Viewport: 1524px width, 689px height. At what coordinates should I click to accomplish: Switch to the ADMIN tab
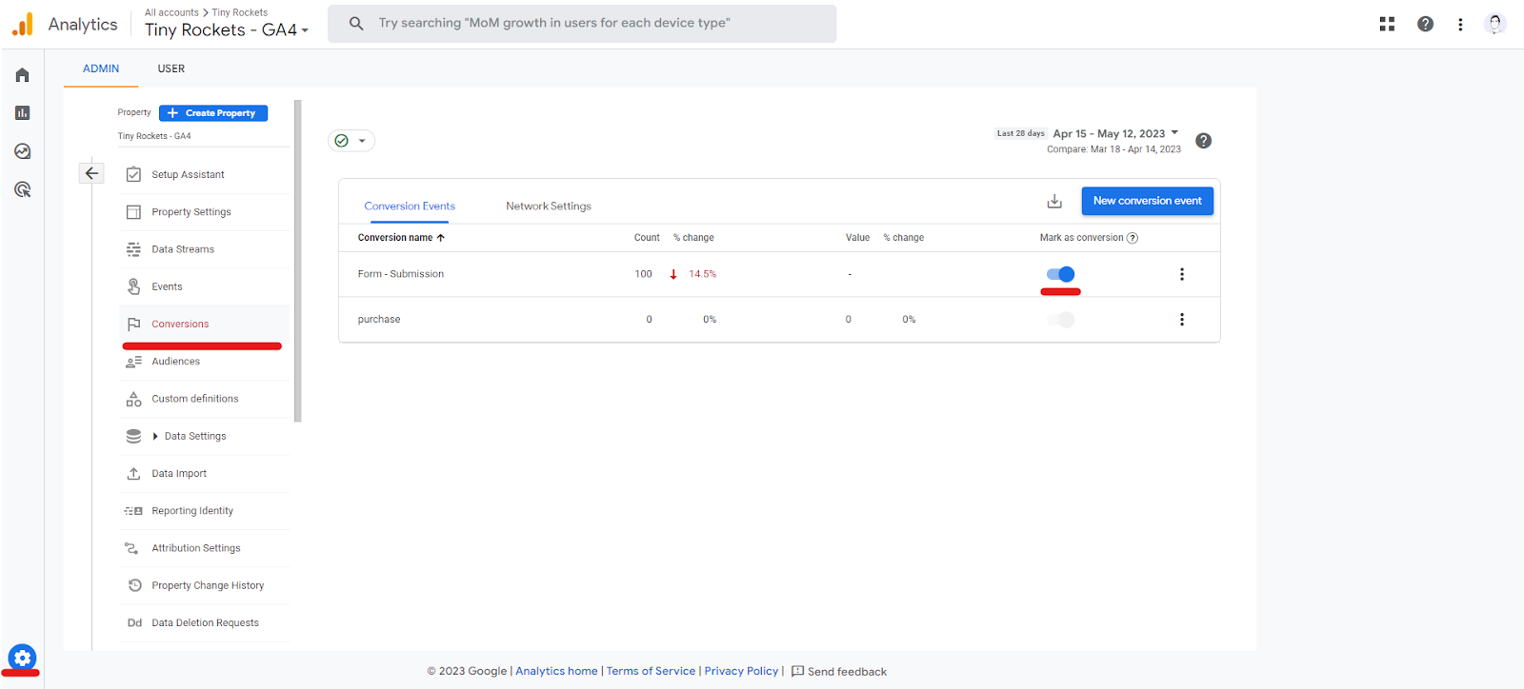pyautogui.click(x=101, y=69)
